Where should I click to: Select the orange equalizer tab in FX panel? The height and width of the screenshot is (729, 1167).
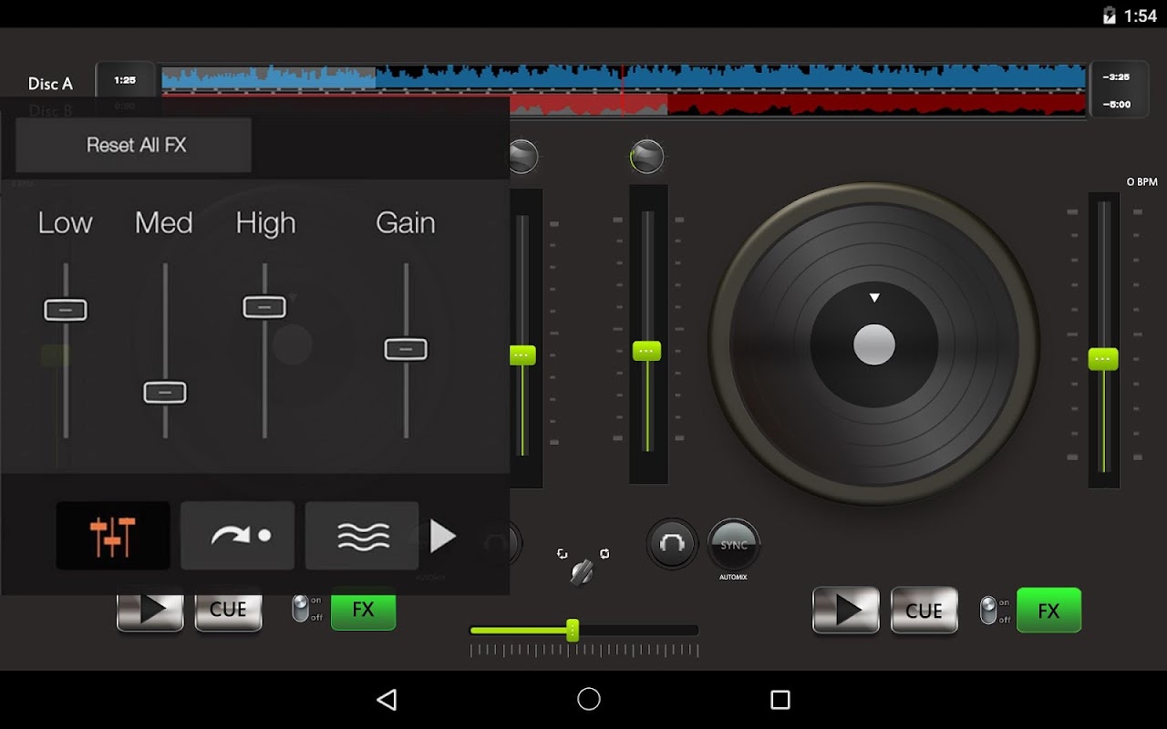[x=113, y=536]
